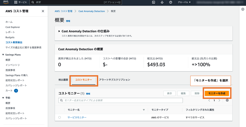
Task: Click the +>100% comparison value
Action: 201,64
